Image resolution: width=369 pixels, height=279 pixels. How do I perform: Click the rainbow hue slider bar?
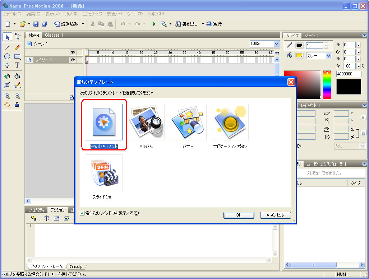[327, 85]
